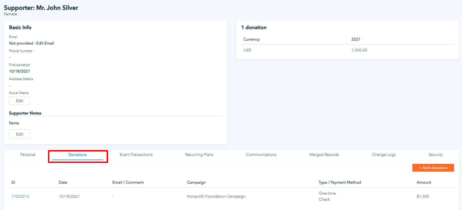Go to the Recurring Plans tab
Screen dimensions: 462x210
[x=199, y=155]
